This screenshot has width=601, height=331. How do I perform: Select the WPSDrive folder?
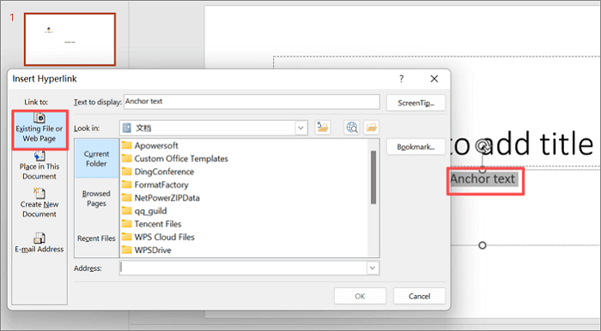click(x=147, y=250)
